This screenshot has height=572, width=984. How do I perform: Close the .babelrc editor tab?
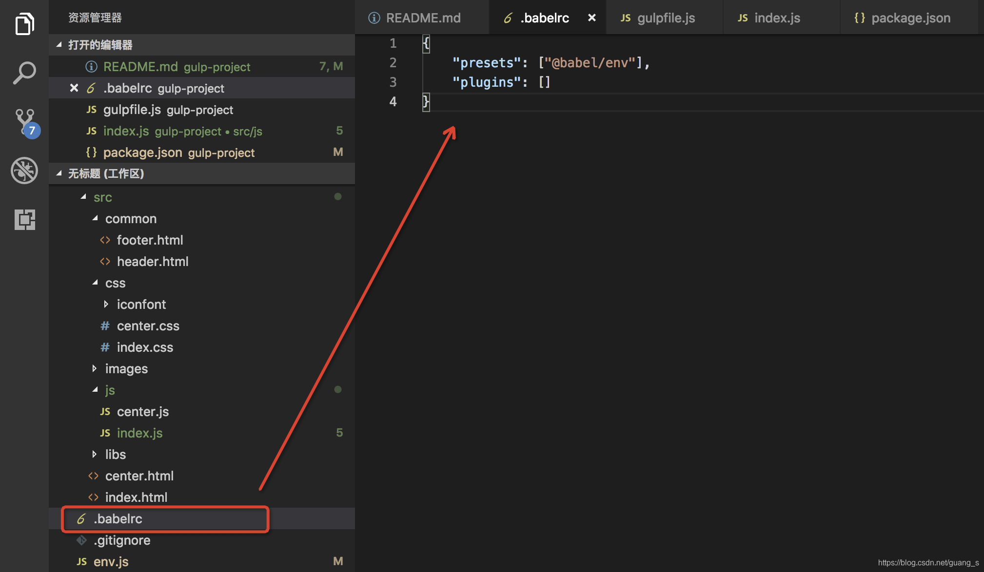(x=591, y=18)
